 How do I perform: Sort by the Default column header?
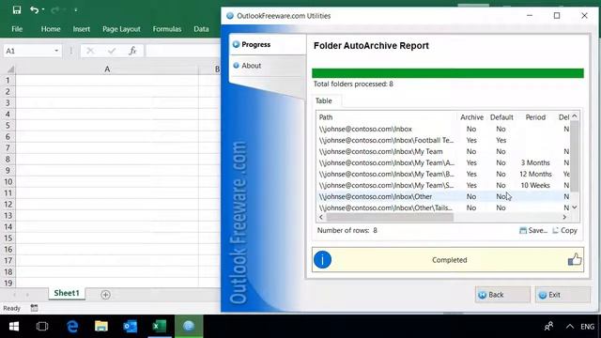(x=501, y=117)
